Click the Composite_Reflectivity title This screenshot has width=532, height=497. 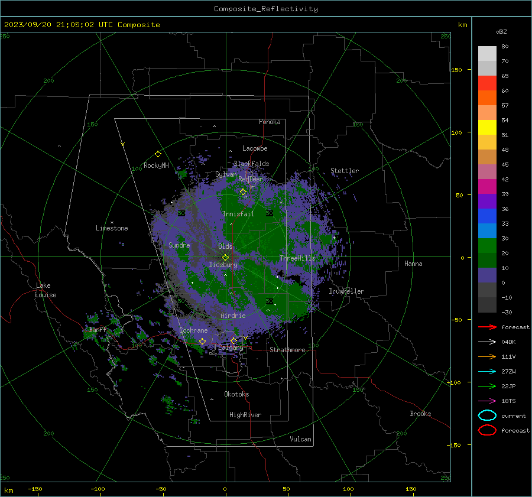pyautogui.click(x=266, y=9)
